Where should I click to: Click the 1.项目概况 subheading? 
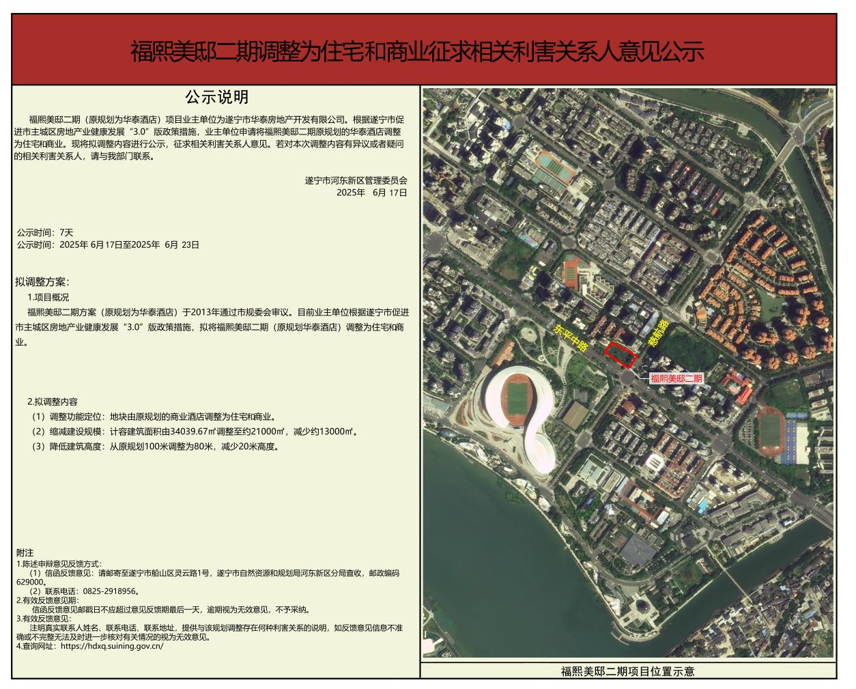coord(48,298)
